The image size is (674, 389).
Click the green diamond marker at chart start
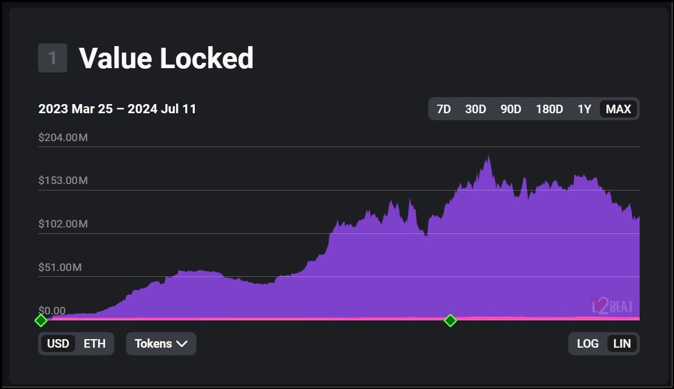[41, 320]
